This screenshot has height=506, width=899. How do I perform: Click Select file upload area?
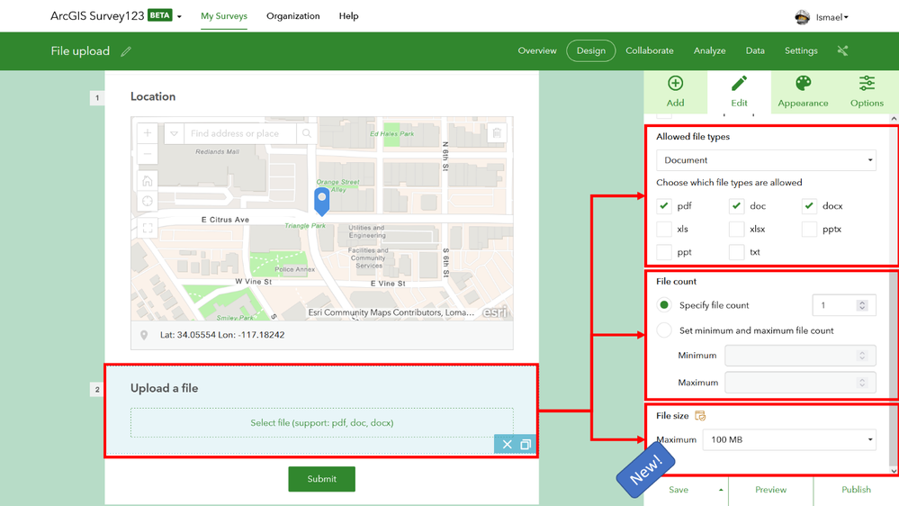coord(321,423)
